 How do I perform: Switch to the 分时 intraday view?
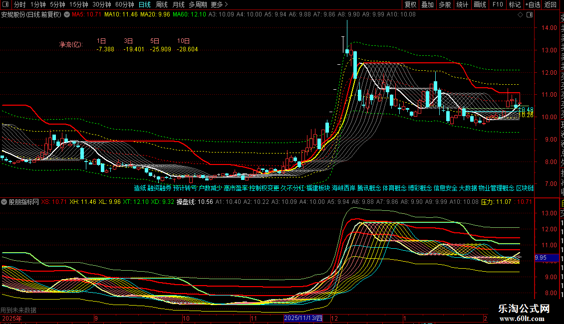click(x=19, y=4)
